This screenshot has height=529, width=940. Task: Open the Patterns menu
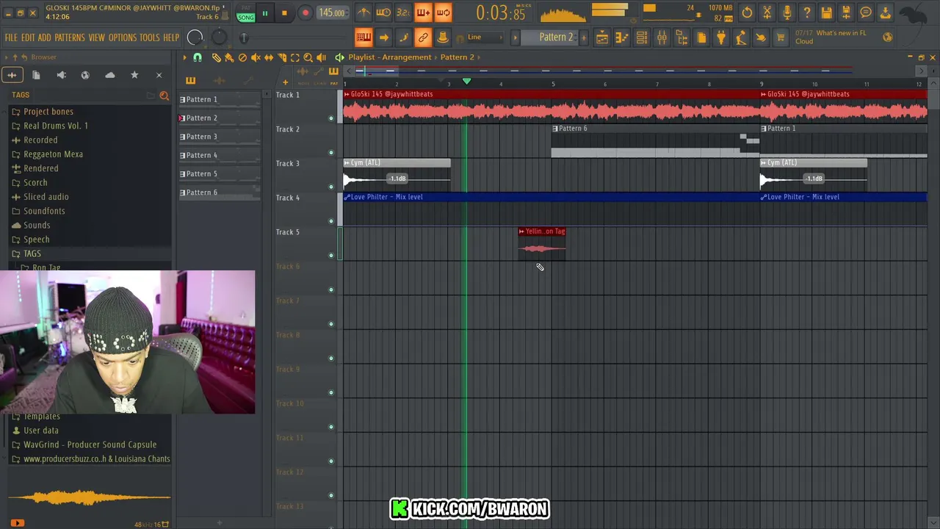(70, 37)
